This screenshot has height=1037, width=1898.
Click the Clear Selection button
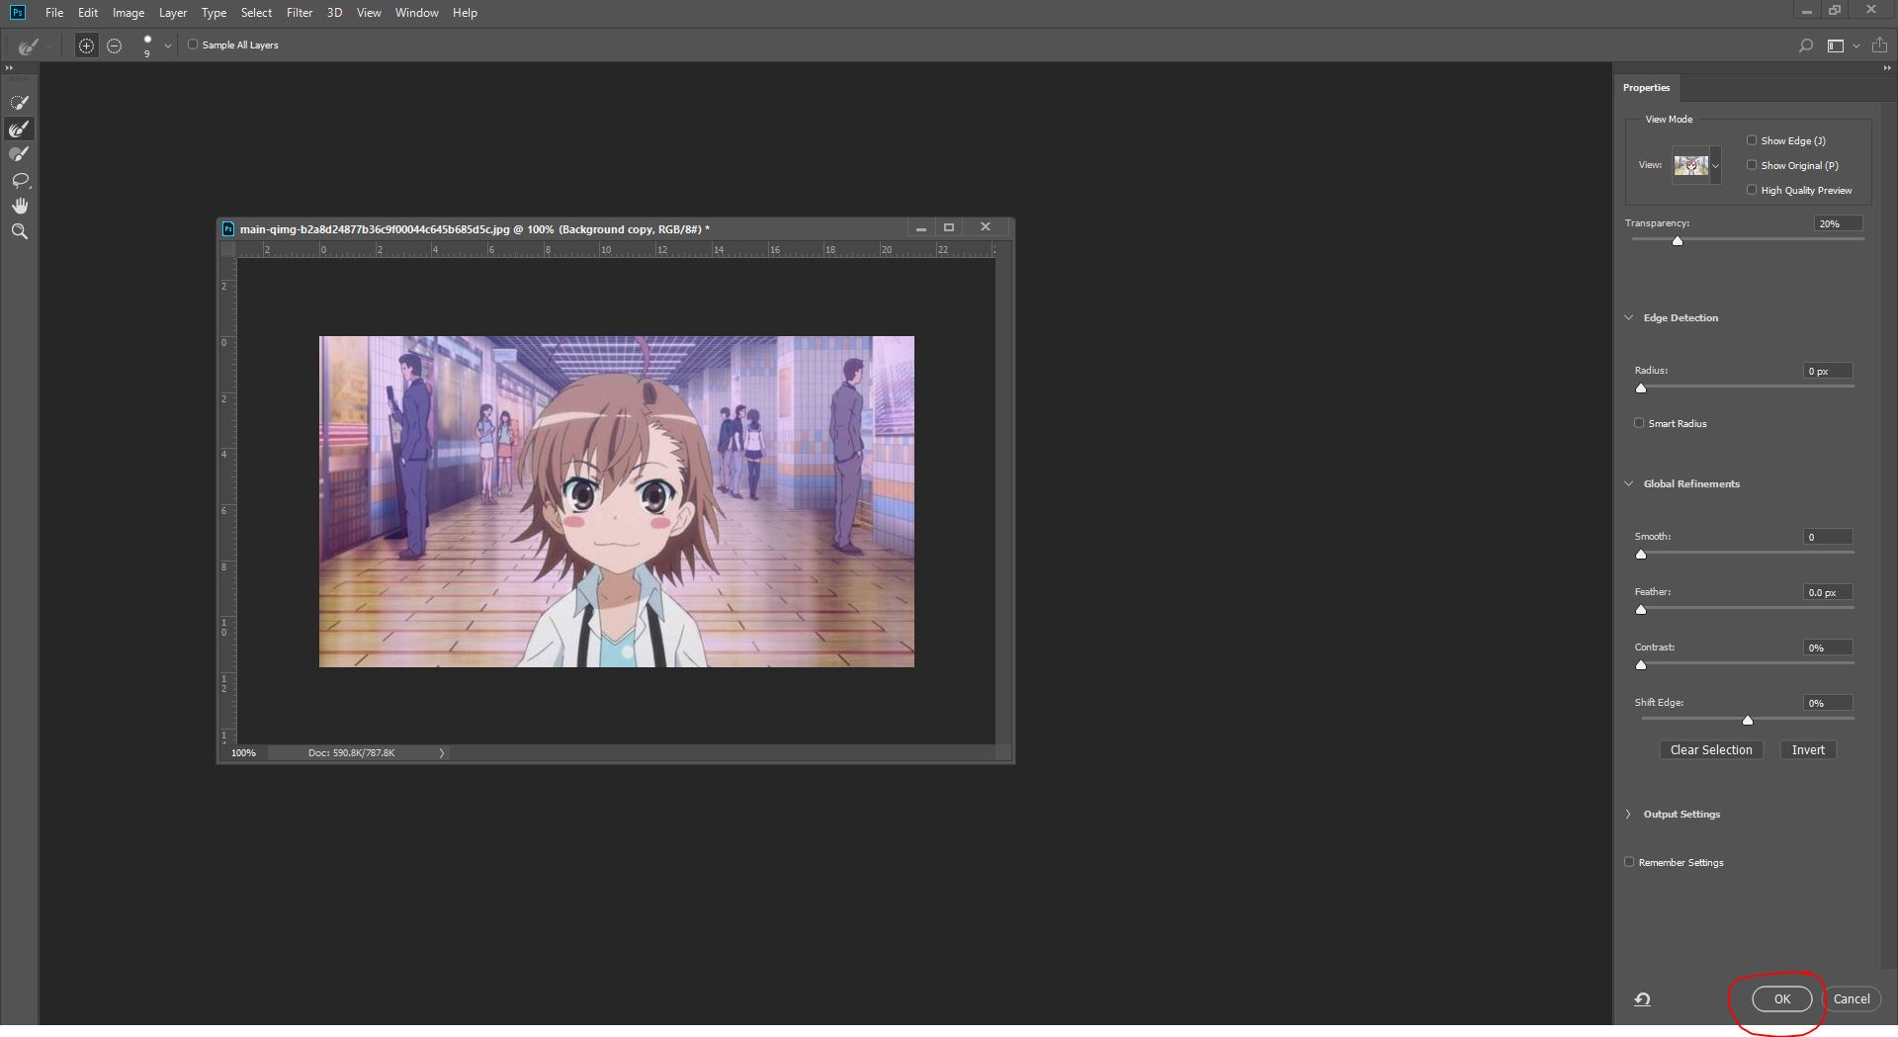point(1711,749)
